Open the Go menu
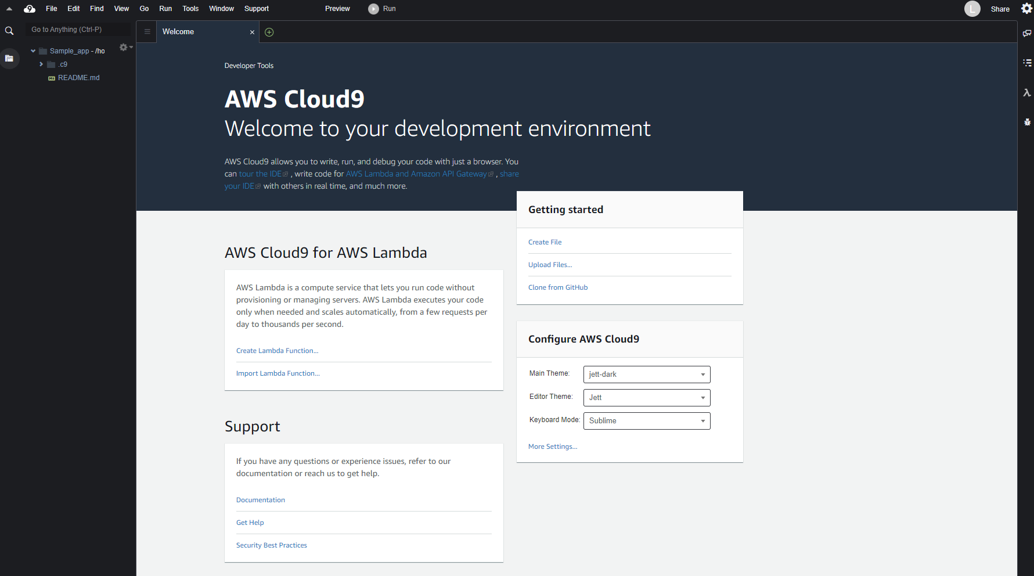 144,9
